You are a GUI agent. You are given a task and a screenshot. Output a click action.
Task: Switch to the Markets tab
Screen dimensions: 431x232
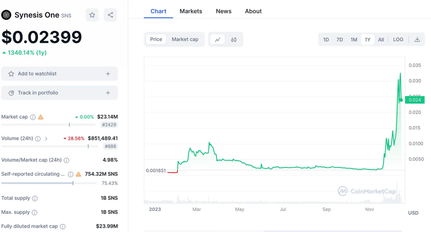191,11
